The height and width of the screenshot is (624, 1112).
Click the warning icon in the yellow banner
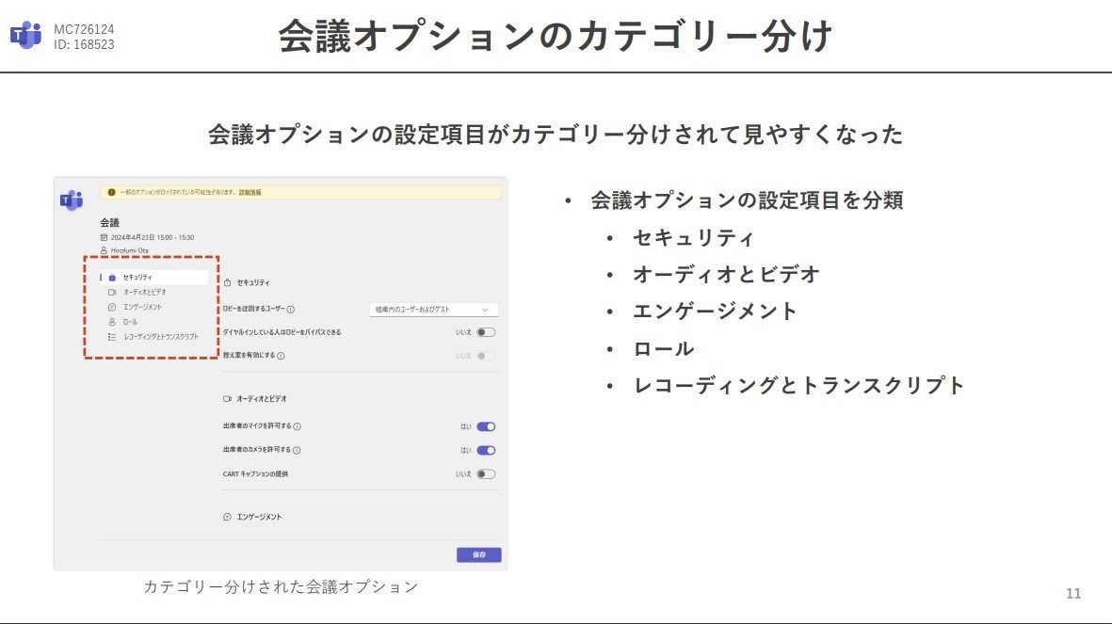pyautogui.click(x=111, y=192)
